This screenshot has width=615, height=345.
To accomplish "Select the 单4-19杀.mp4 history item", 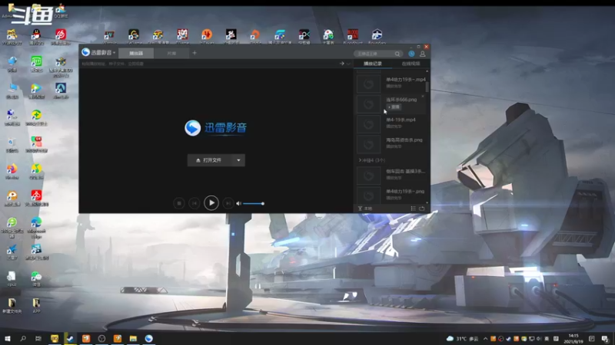I will pos(391,123).
